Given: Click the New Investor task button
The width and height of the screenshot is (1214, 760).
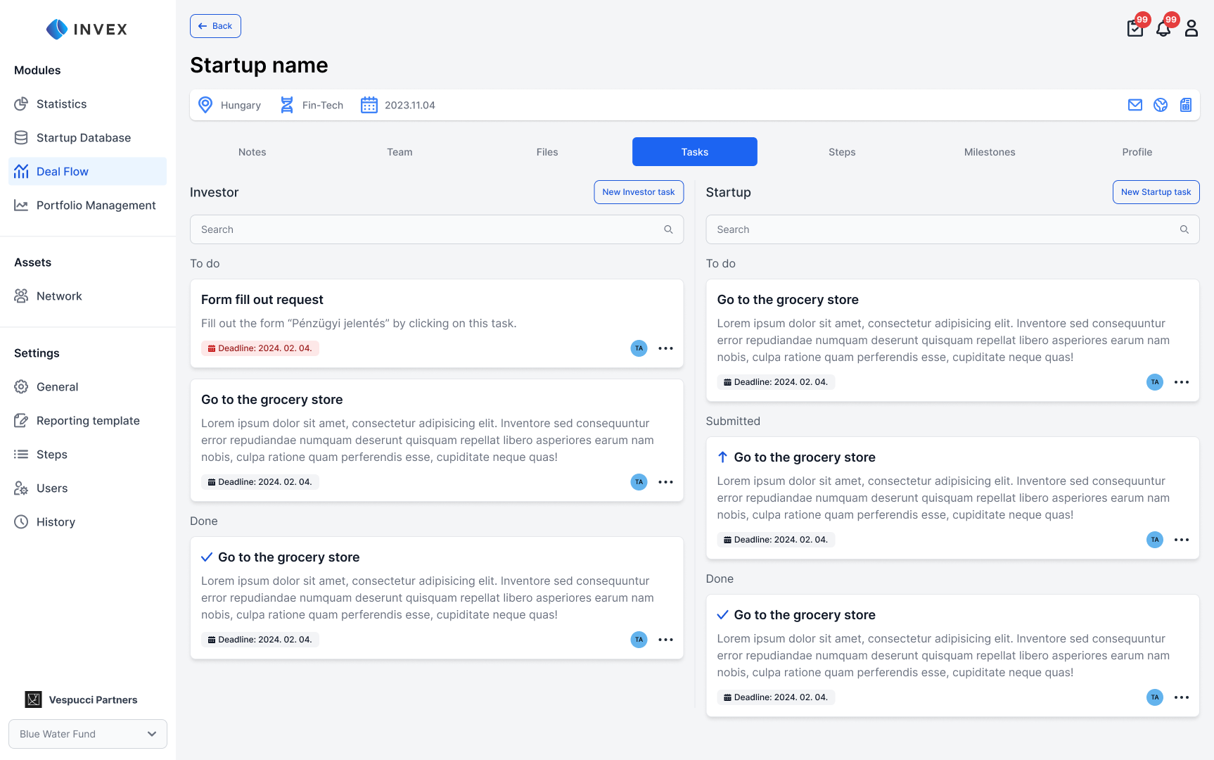Looking at the screenshot, I should point(638,192).
